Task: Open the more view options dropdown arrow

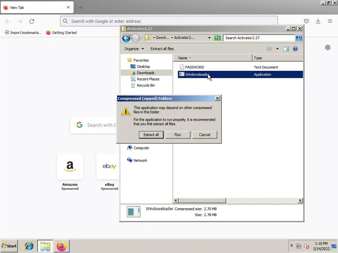Action: click(277, 49)
